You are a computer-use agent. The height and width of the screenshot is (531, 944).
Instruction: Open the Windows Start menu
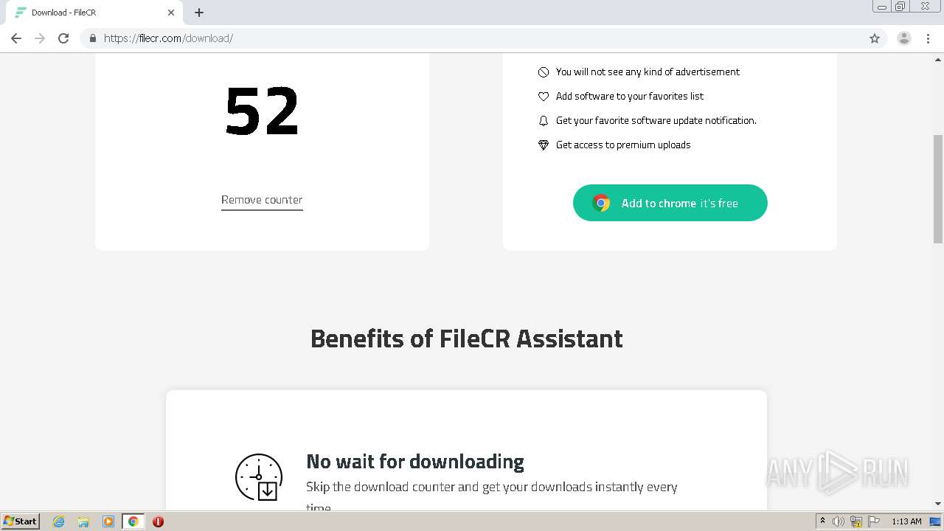point(21,521)
